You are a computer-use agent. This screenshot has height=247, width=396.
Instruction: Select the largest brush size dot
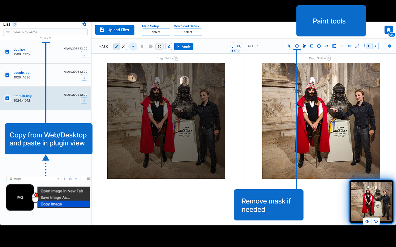tap(150, 46)
